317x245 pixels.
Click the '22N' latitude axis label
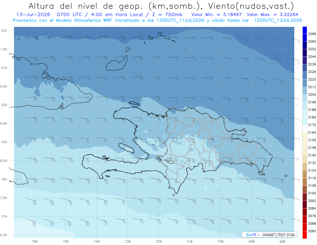[x=4, y=31]
